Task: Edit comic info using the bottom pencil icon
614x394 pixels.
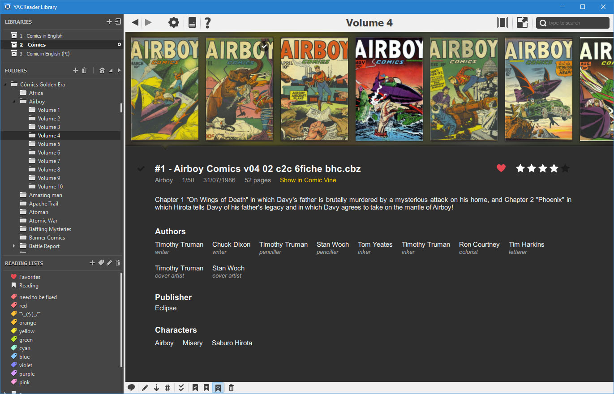Action: click(x=145, y=388)
